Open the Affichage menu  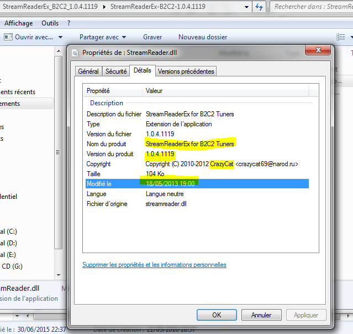18,23
